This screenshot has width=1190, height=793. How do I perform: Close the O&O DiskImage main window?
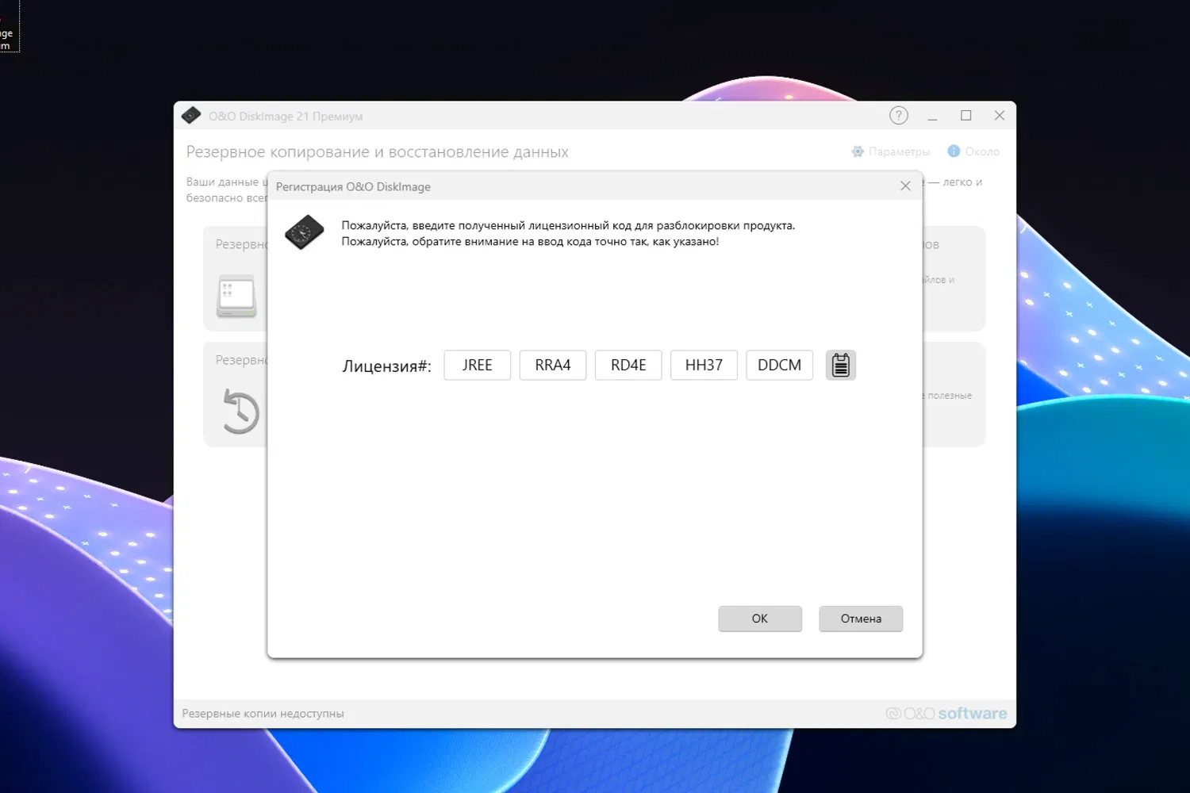[x=1000, y=116]
